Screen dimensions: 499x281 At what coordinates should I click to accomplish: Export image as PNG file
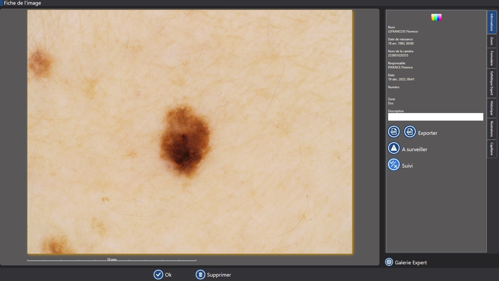coord(394,132)
